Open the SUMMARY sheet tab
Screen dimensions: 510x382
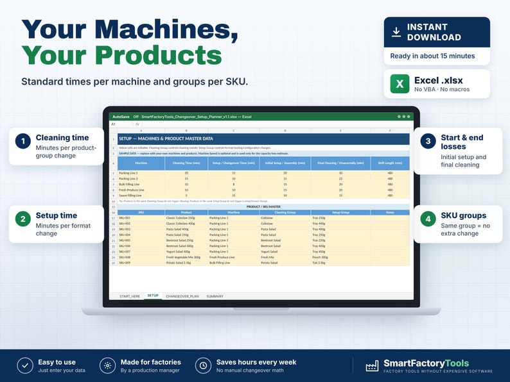click(215, 296)
